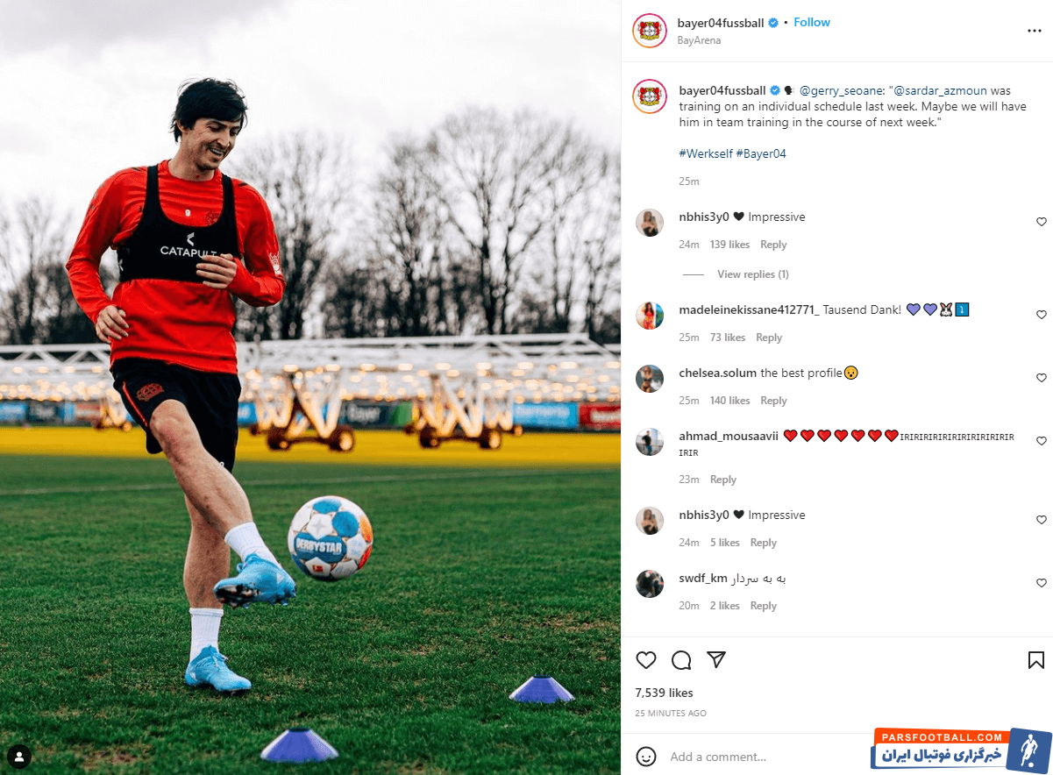
Task: Like chelsea.solum's comment
Action: (1042, 378)
